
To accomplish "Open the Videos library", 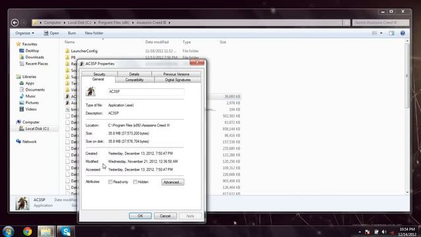I will (x=28, y=109).
